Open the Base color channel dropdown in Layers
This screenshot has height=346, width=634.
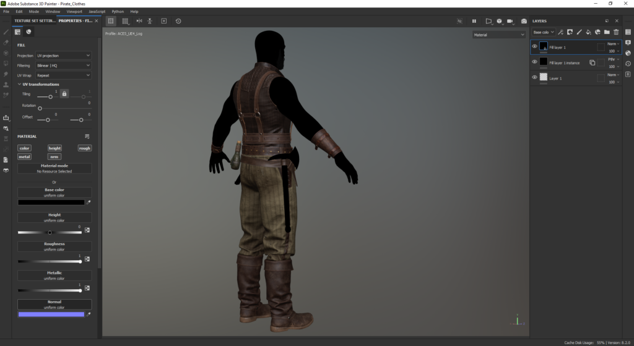544,32
